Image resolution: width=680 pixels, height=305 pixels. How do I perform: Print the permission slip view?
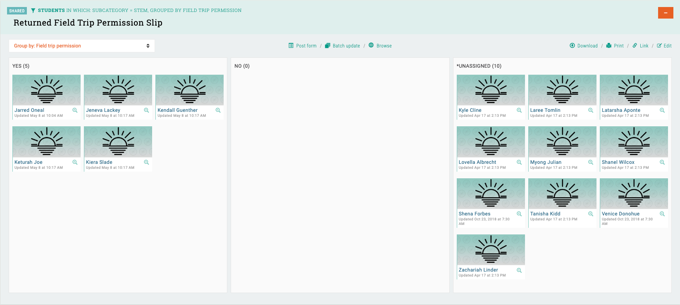615,46
